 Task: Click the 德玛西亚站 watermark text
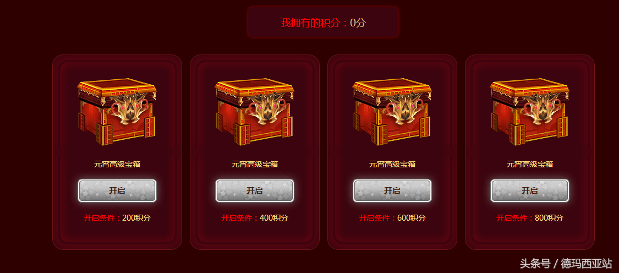point(587,264)
